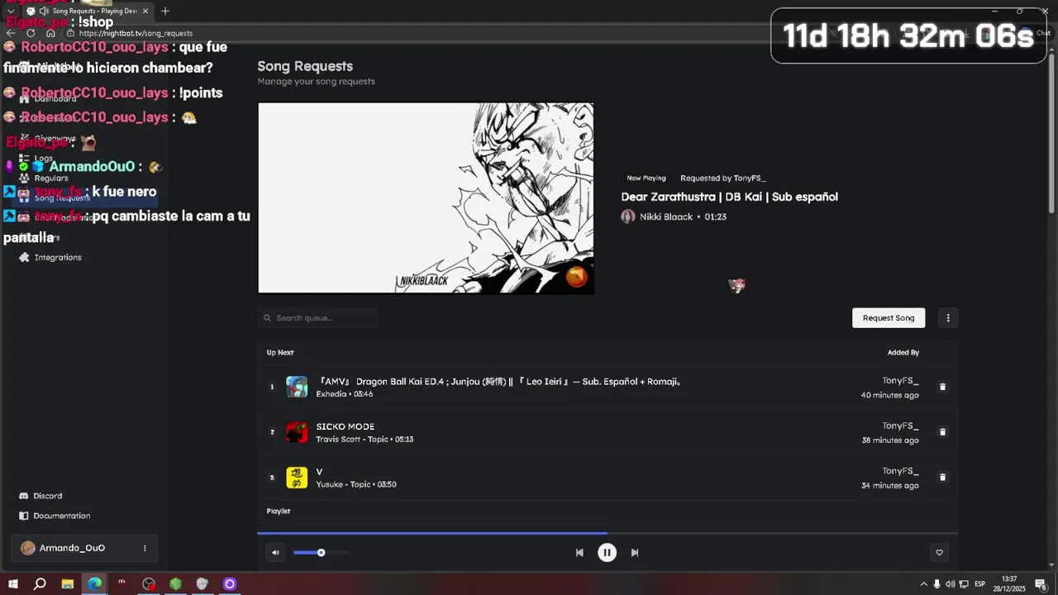Click the Playlist section label
This screenshot has height=595, width=1058.
(279, 512)
